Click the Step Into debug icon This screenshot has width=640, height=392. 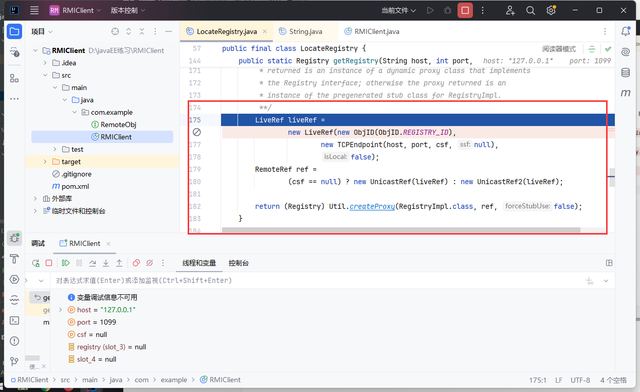point(106,263)
